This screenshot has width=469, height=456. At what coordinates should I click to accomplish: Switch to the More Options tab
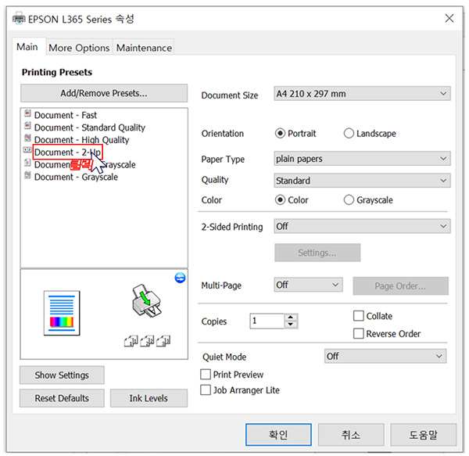coord(79,48)
